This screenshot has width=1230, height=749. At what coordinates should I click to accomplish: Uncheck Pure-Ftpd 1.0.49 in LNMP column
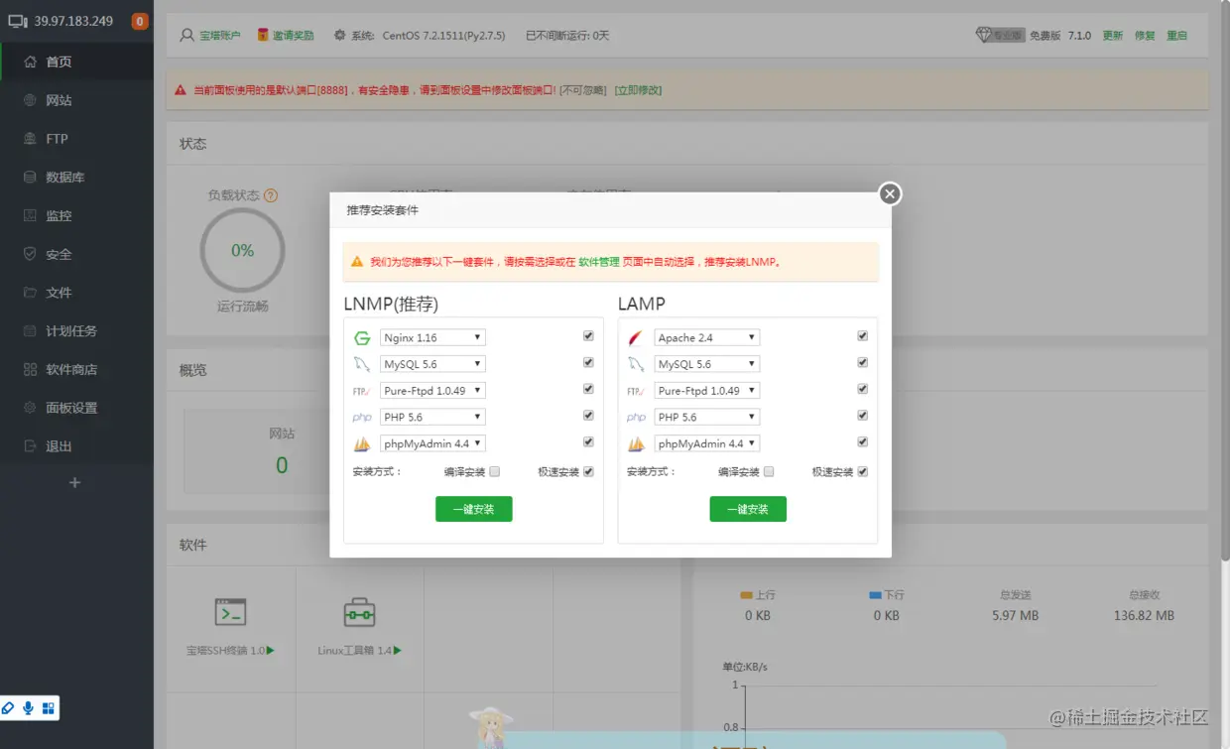tap(588, 389)
